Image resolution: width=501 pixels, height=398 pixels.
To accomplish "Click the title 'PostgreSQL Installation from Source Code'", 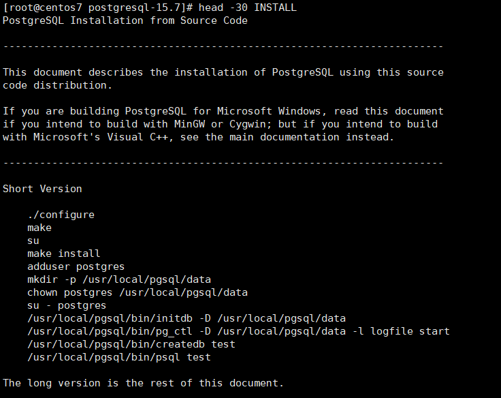I will [125, 21].
